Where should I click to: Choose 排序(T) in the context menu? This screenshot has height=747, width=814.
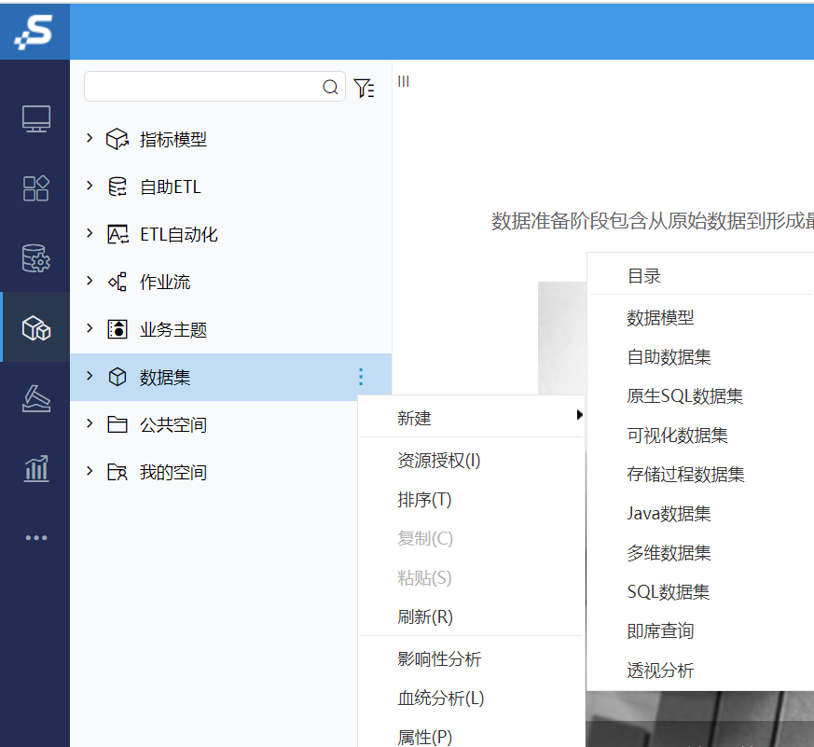point(424,499)
